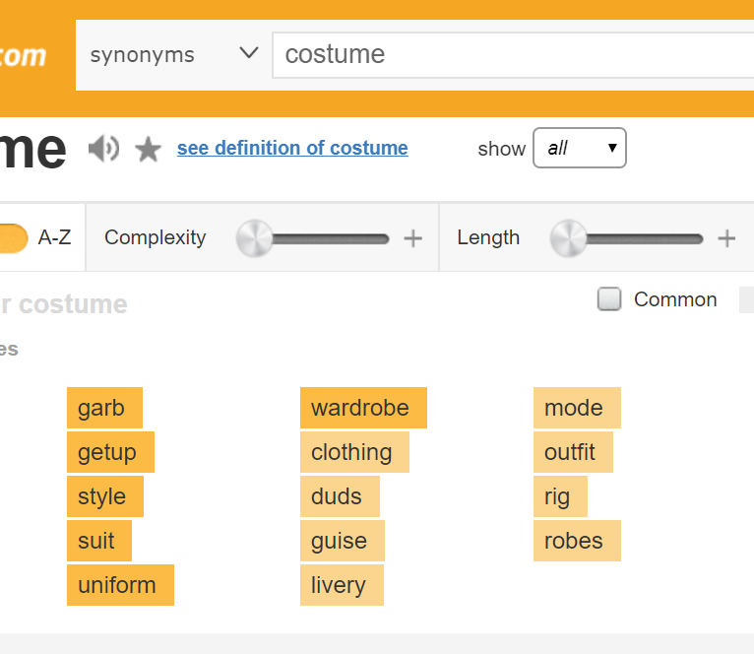754x654 pixels.
Task: Click the star favorite icon
Action: (x=148, y=150)
